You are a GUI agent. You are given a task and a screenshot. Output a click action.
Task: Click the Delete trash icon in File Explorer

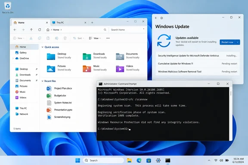pyautogui.click(x=65, y=38)
